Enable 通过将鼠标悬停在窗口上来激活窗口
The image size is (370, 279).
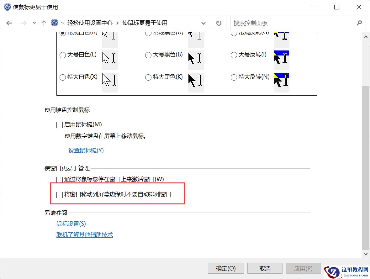click(59, 179)
